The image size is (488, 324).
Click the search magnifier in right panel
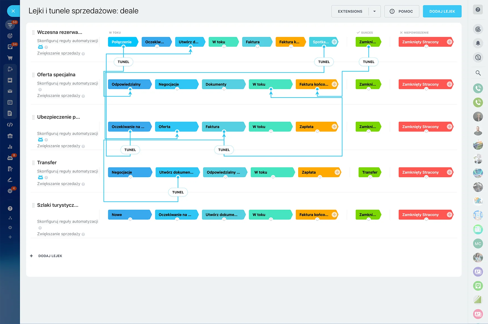pos(478,73)
